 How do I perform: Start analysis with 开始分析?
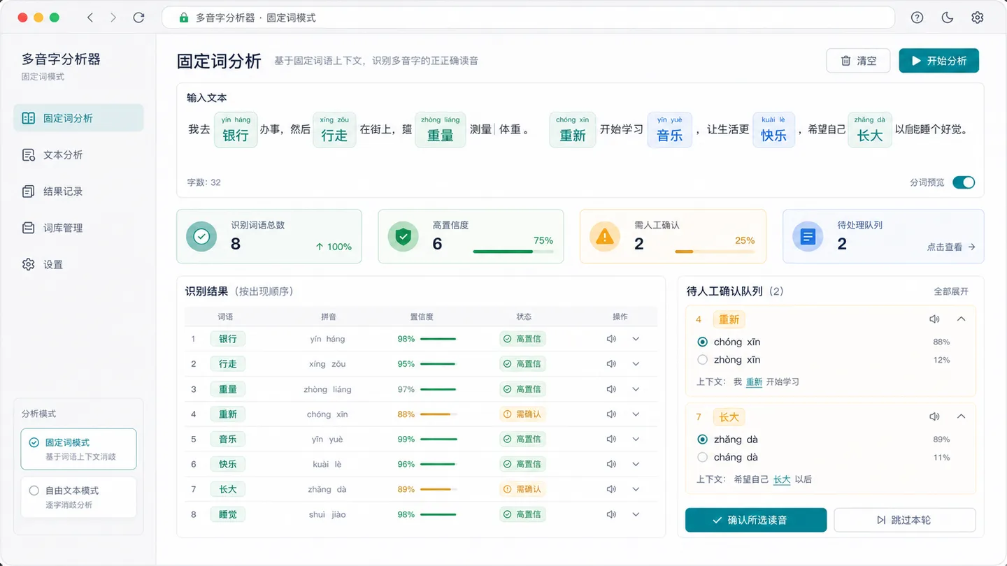pos(938,61)
